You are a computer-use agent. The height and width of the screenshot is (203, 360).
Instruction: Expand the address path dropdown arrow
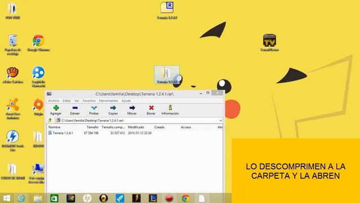coord(220,121)
